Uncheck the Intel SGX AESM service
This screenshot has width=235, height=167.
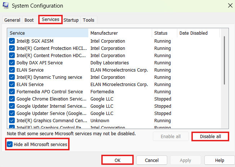12,41
